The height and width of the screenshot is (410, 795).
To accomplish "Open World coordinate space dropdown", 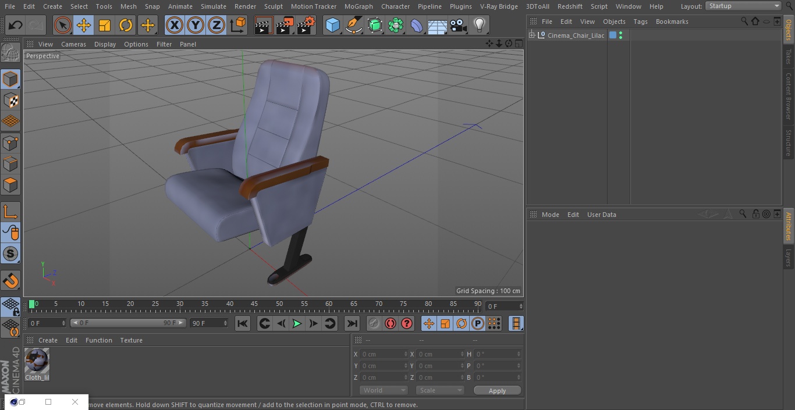I will (384, 390).
